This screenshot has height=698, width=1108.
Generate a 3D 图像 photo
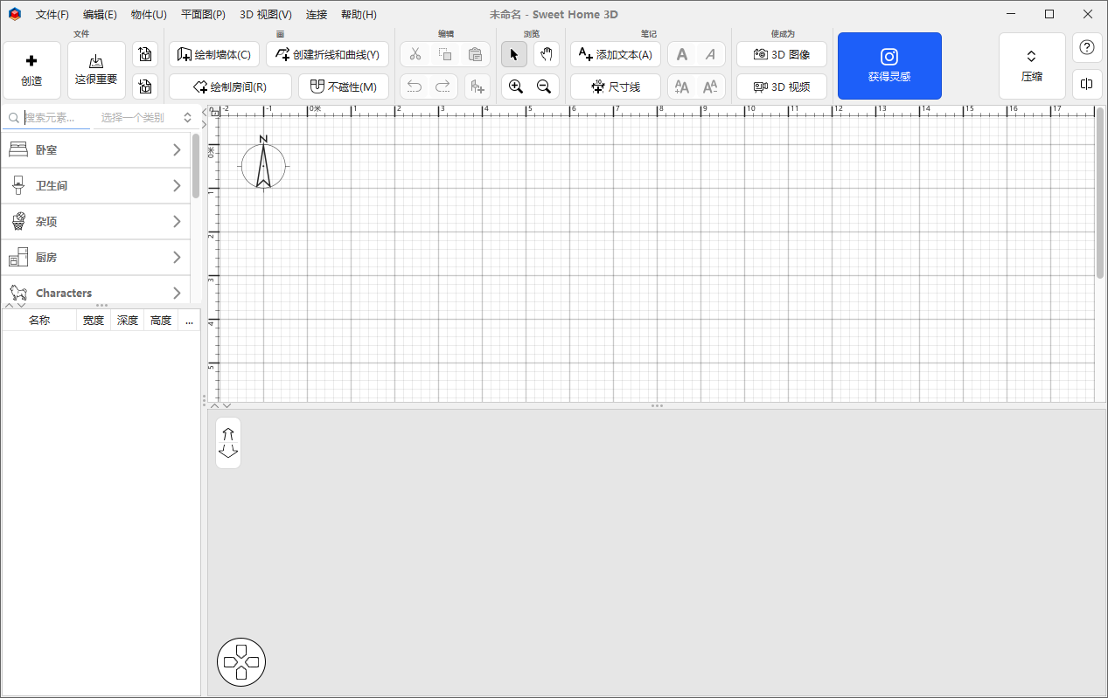click(x=781, y=54)
